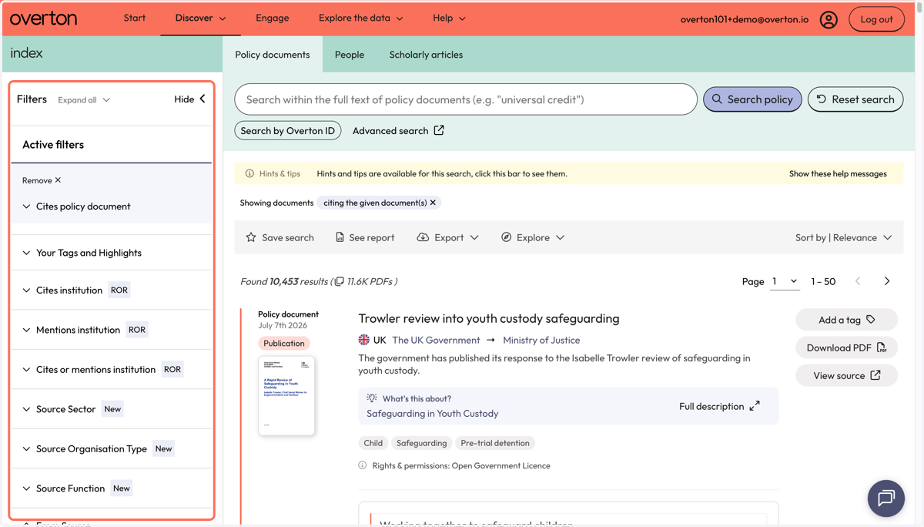Image resolution: width=924 pixels, height=527 pixels.
Task: Open Explore the data menu
Action: tap(360, 18)
